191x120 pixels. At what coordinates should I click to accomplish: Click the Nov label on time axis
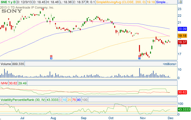point(143,118)
